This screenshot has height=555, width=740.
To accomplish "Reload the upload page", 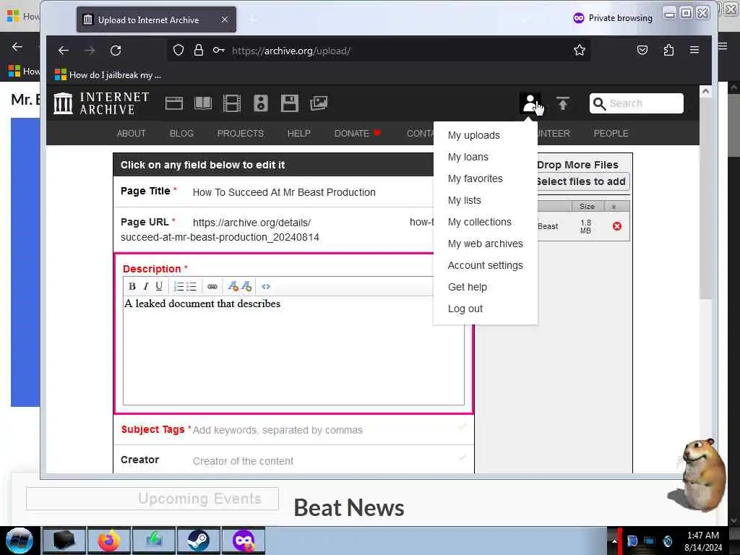I will click(116, 51).
